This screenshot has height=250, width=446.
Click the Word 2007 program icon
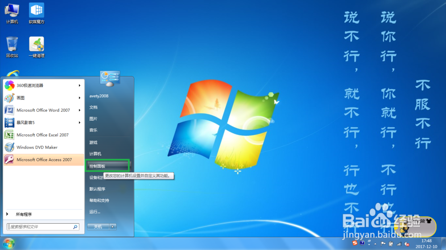coord(9,110)
